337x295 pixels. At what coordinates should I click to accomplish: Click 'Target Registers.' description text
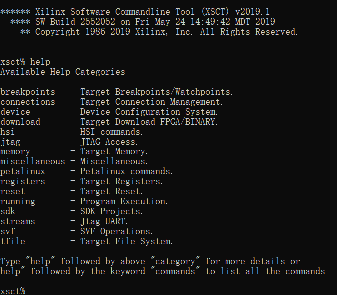[122, 182]
